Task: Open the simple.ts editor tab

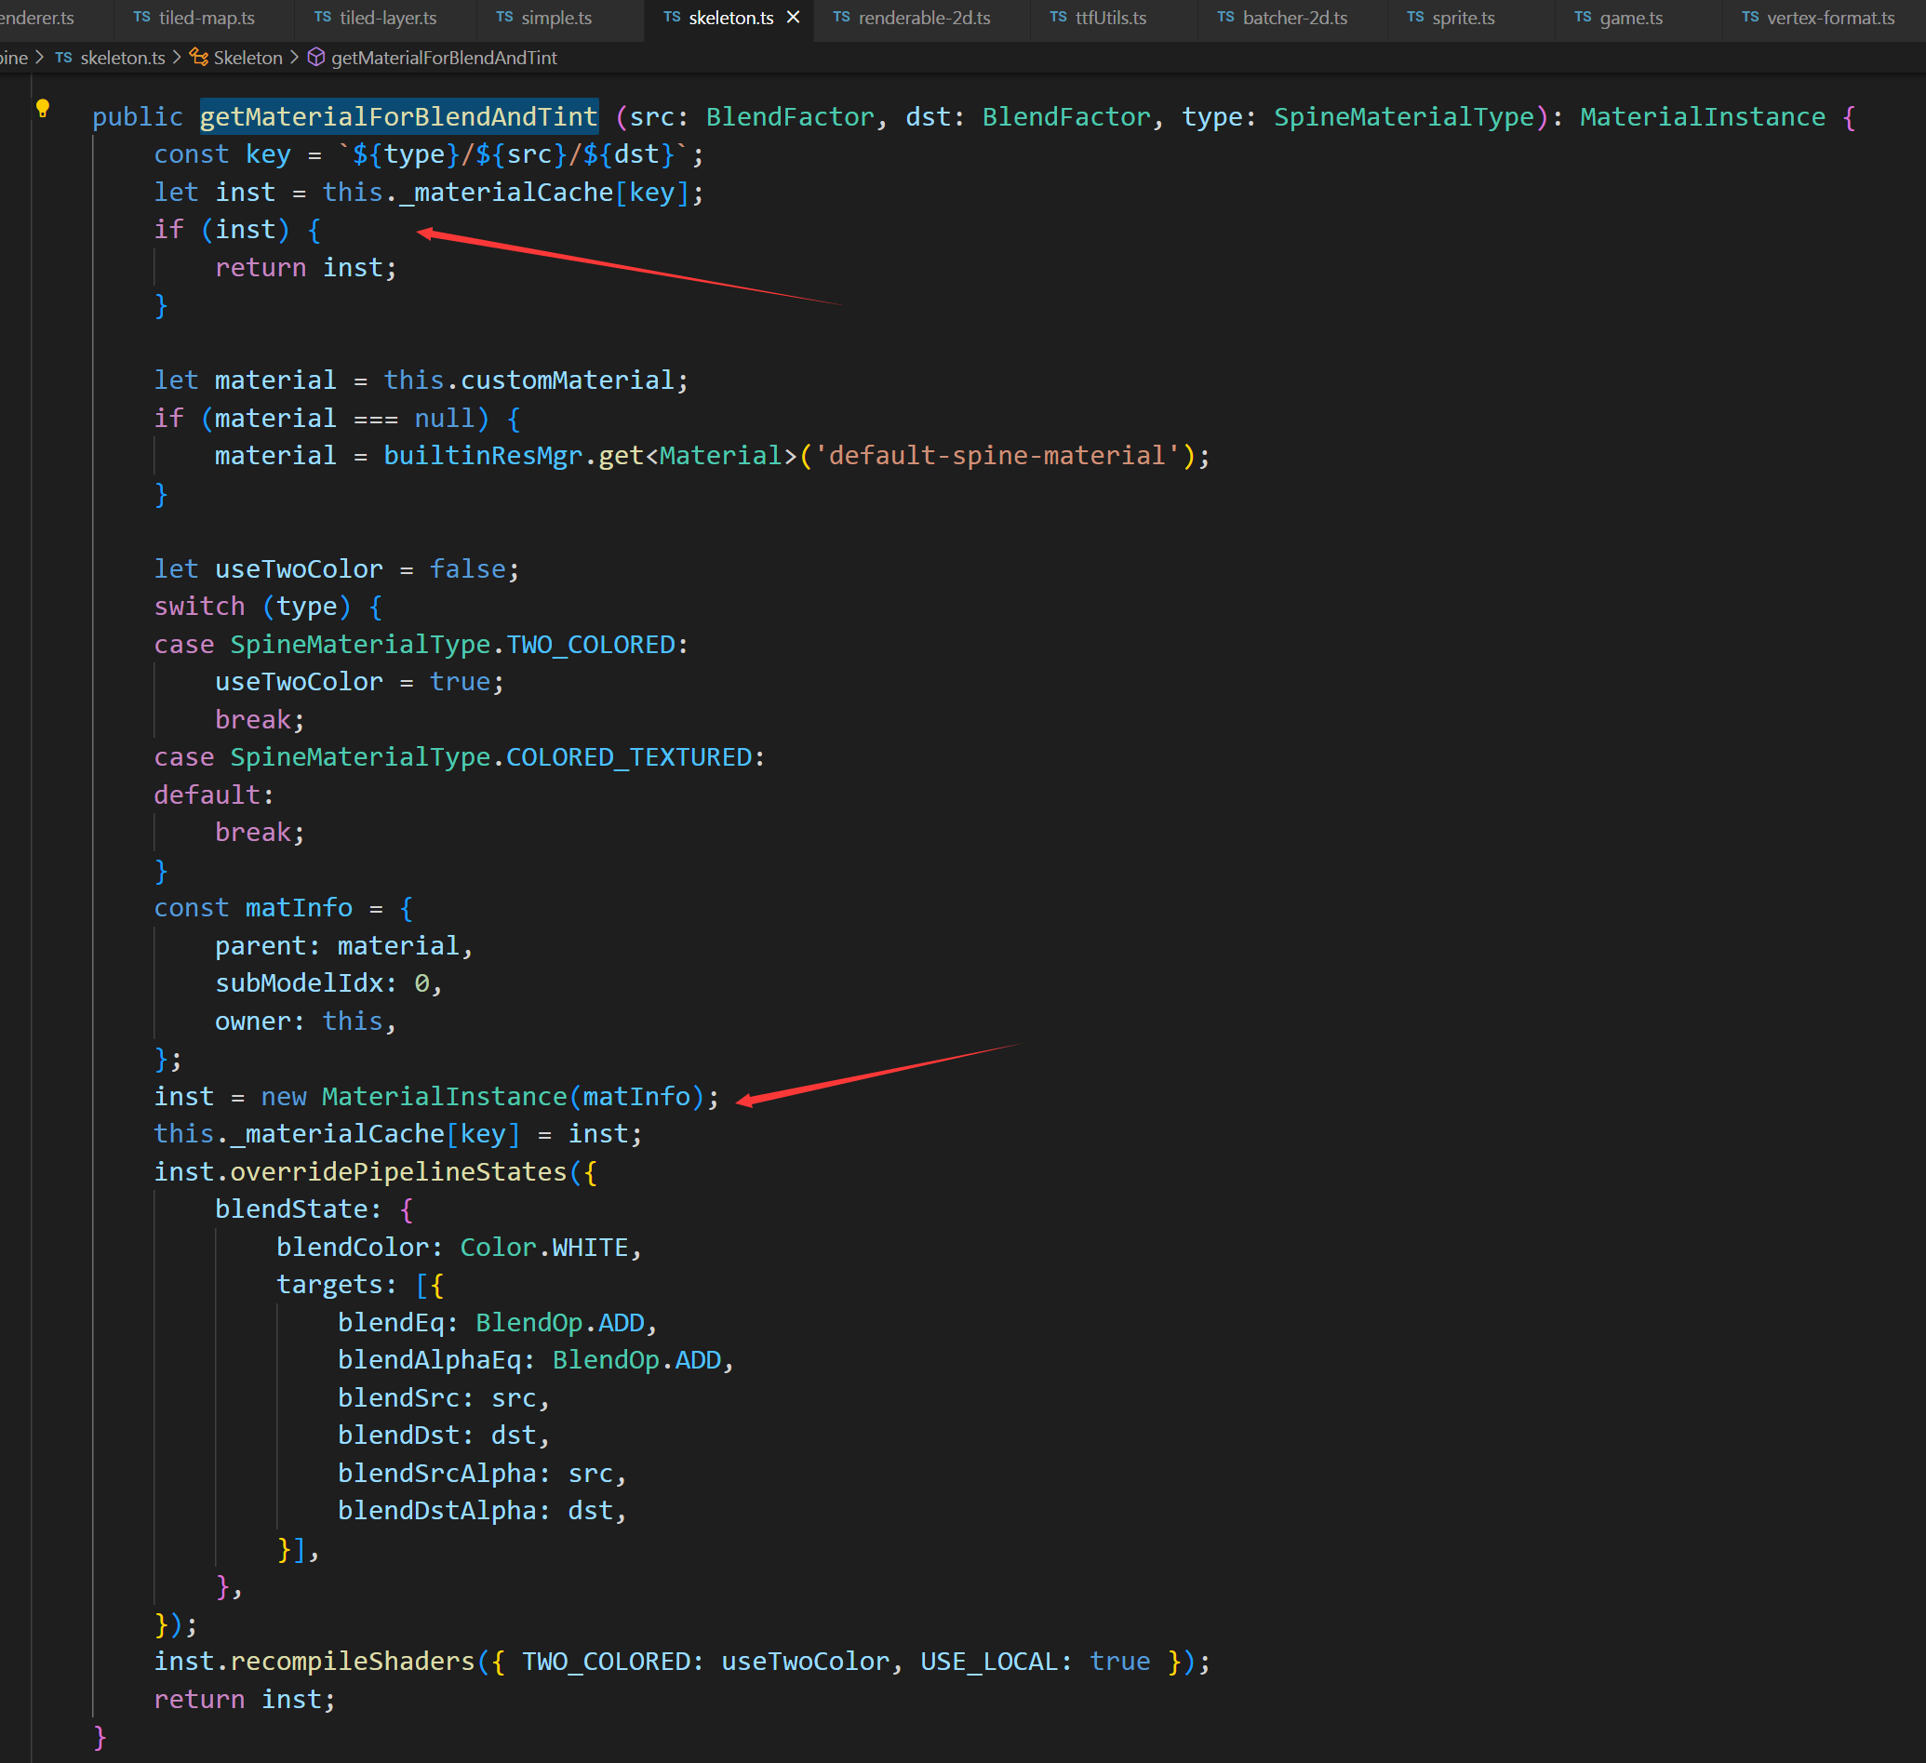Action: (556, 17)
